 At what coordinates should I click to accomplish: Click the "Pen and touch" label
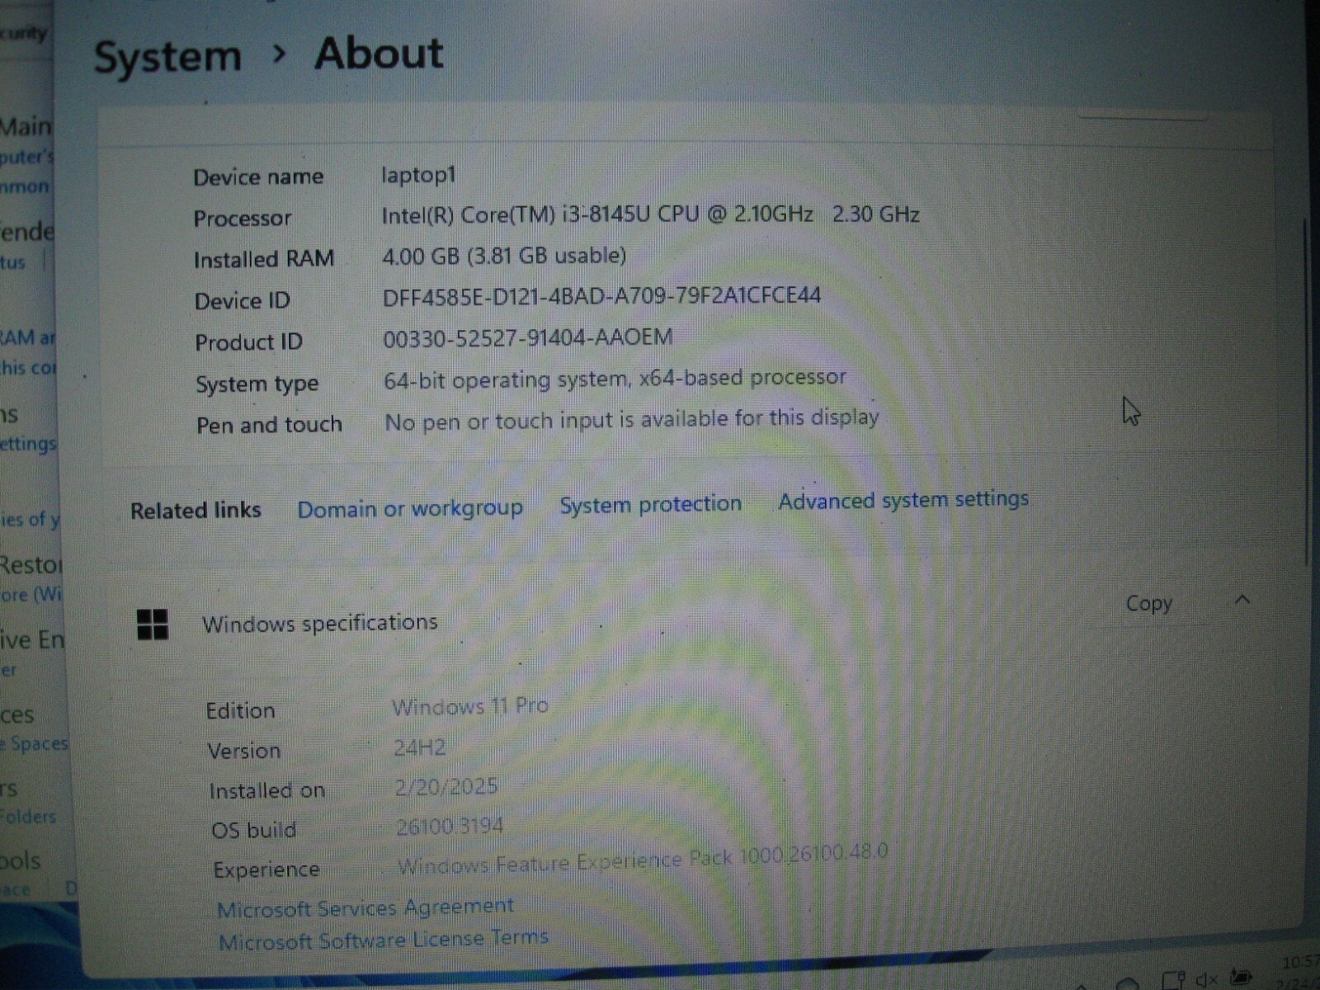(x=269, y=425)
